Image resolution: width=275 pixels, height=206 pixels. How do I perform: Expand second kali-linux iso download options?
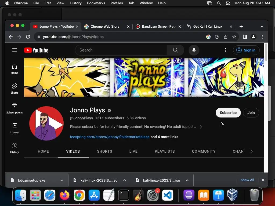click(x=187, y=180)
